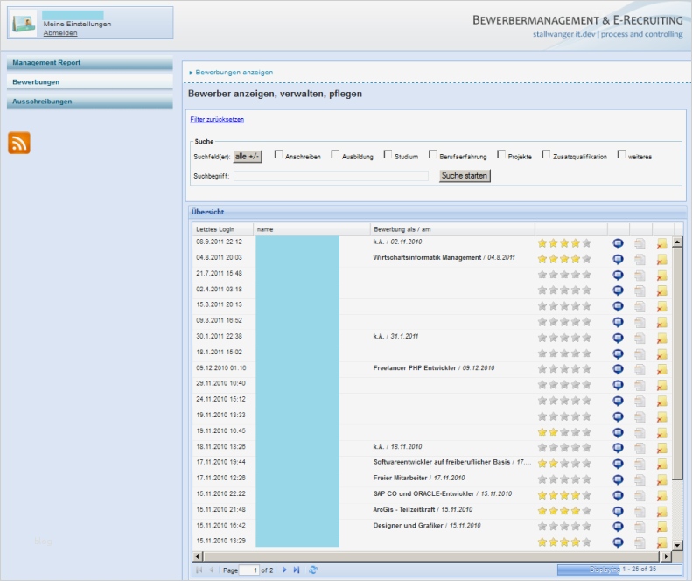Viewport: 692px width, 581px height.
Task: Sort by the Letztes Login column header
Action: [x=221, y=229]
